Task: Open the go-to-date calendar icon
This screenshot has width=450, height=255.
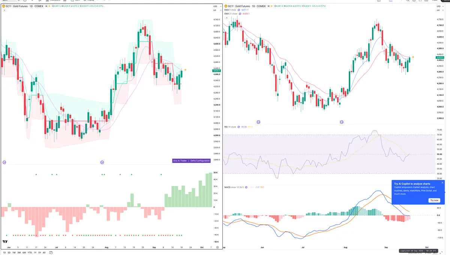Action: [51, 253]
